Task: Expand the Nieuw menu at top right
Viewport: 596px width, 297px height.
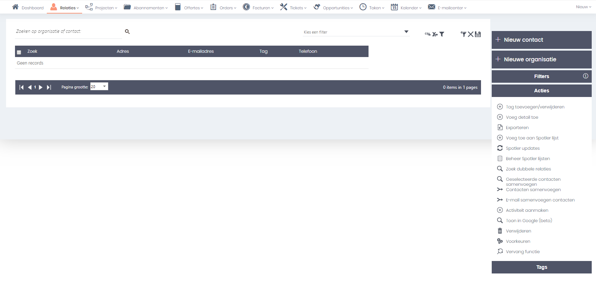Action: (x=584, y=7)
